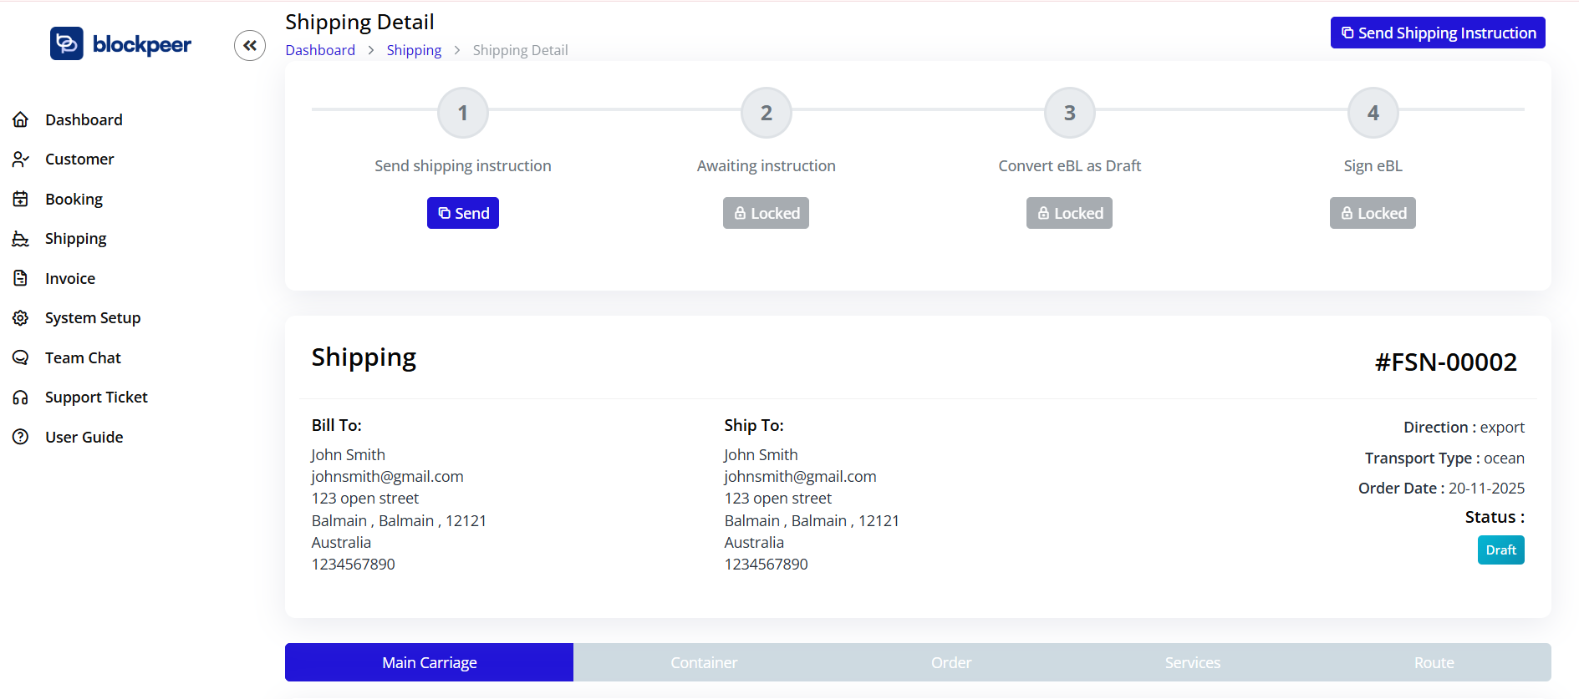Click the Support Ticket headset icon

coord(21,398)
